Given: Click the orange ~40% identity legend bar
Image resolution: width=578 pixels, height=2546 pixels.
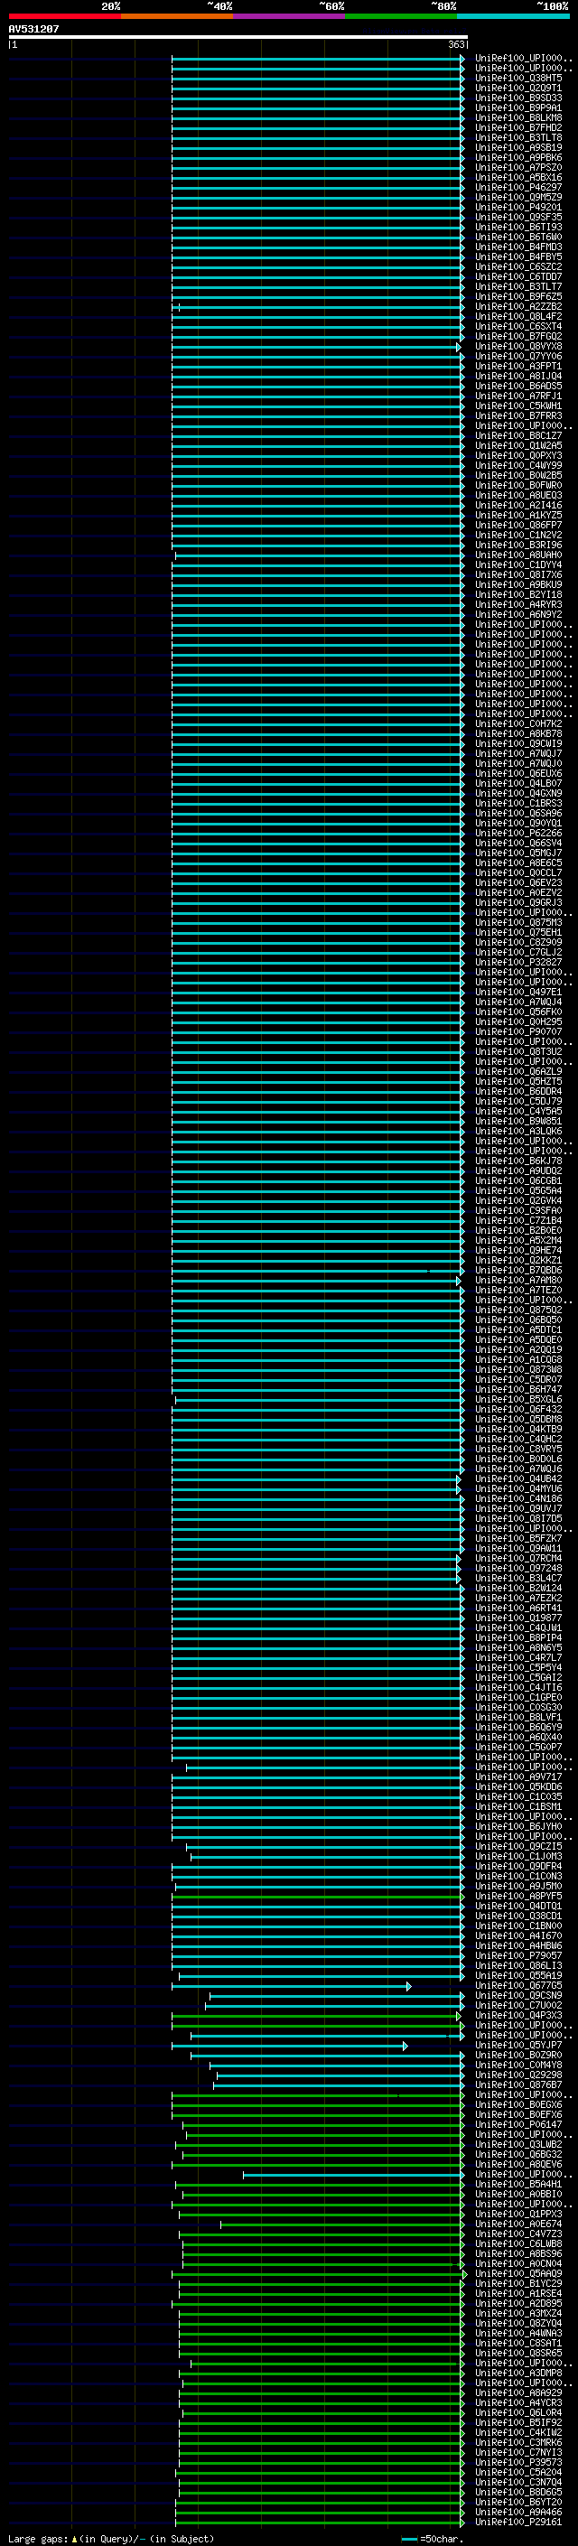Looking at the screenshot, I should tap(177, 16).
